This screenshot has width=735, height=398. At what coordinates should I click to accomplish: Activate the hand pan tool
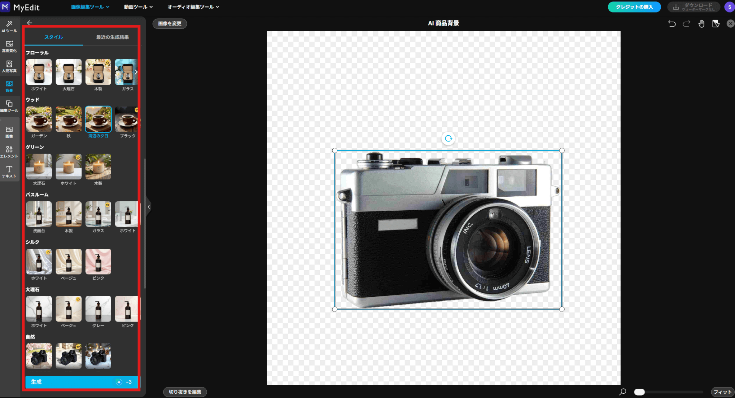coord(701,24)
